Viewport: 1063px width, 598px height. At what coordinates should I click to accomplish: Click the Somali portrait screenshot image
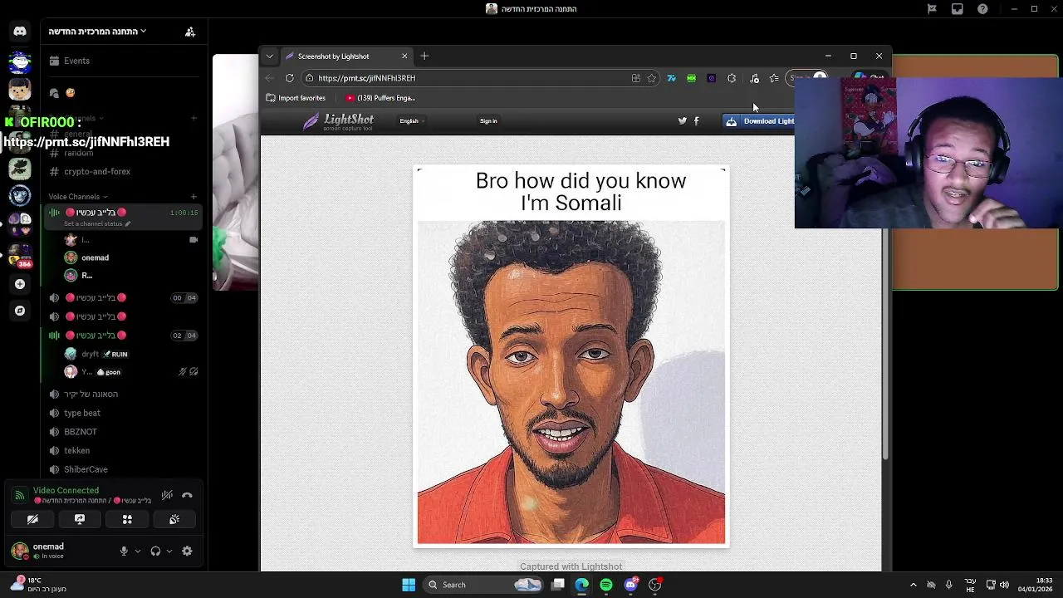[x=571, y=356]
